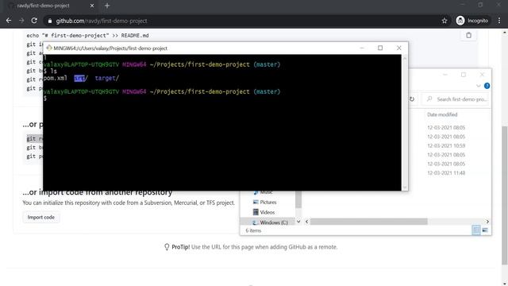Viewport: 508px width, 286px height.
Task: Click the terminal scrollbar down arrow
Action: tap(404, 187)
